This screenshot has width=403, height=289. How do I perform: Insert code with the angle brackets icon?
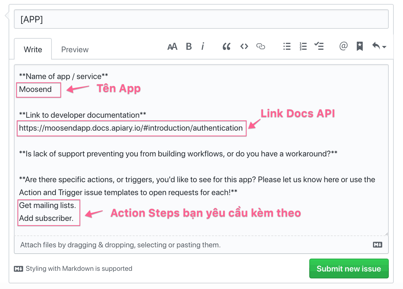pos(244,47)
